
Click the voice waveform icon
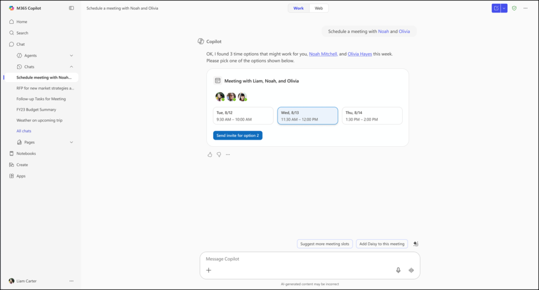pyautogui.click(x=411, y=271)
